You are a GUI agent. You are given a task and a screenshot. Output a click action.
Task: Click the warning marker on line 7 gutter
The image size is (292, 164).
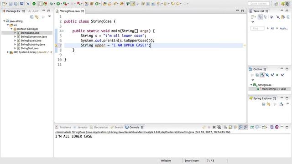point(56,45)
